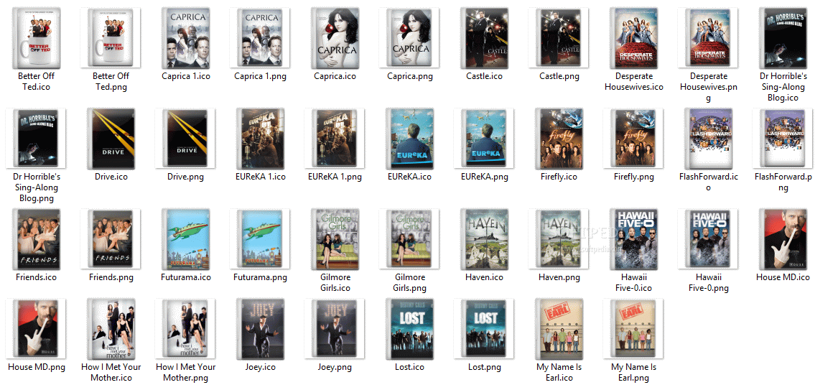
Task: Click the "Firefly.png" file name text
Action: [635, 177]
